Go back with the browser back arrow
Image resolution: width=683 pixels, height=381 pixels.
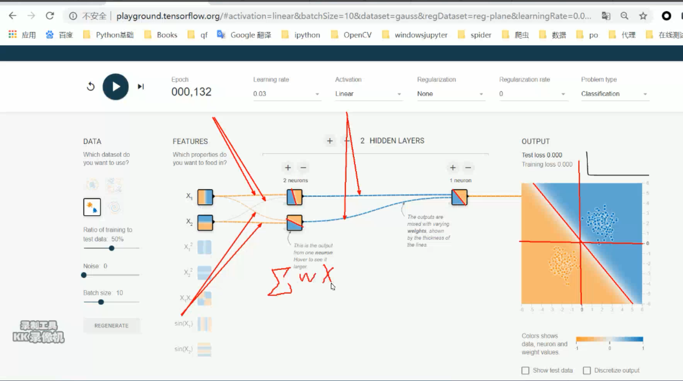tap(13, 16)
